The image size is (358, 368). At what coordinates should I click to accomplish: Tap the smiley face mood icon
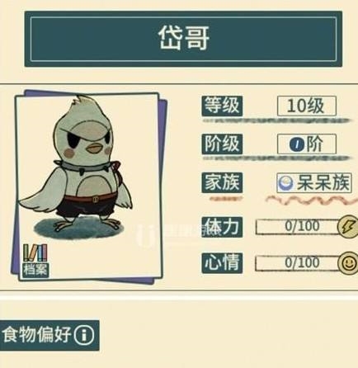click(x=348, y=263)
